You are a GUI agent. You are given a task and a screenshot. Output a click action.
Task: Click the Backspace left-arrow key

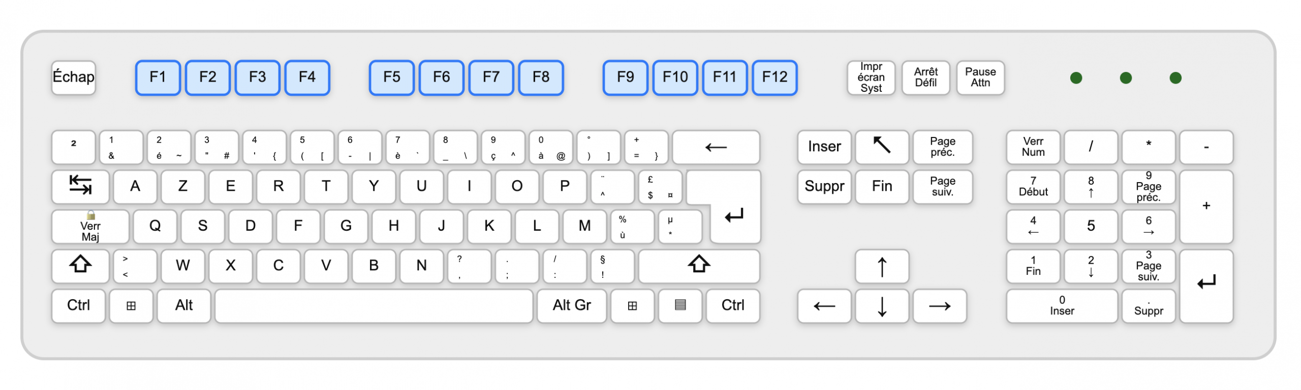(x=716, y=147)
